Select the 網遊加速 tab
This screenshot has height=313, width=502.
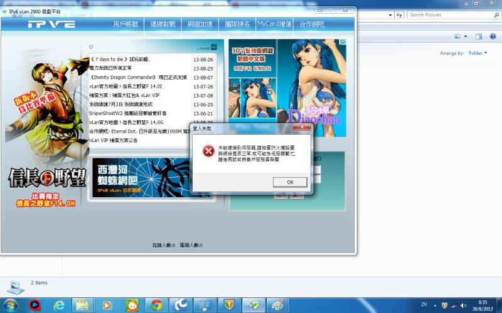pos(200,24)
